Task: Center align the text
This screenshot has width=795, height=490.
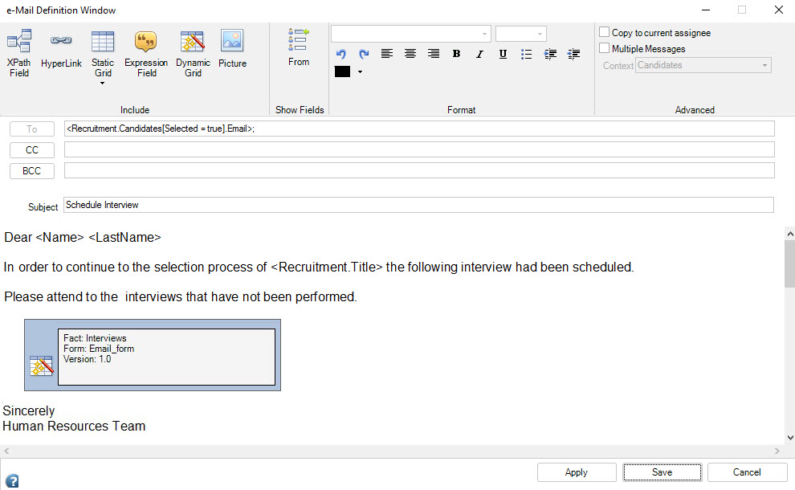Action: click(410, 54)
